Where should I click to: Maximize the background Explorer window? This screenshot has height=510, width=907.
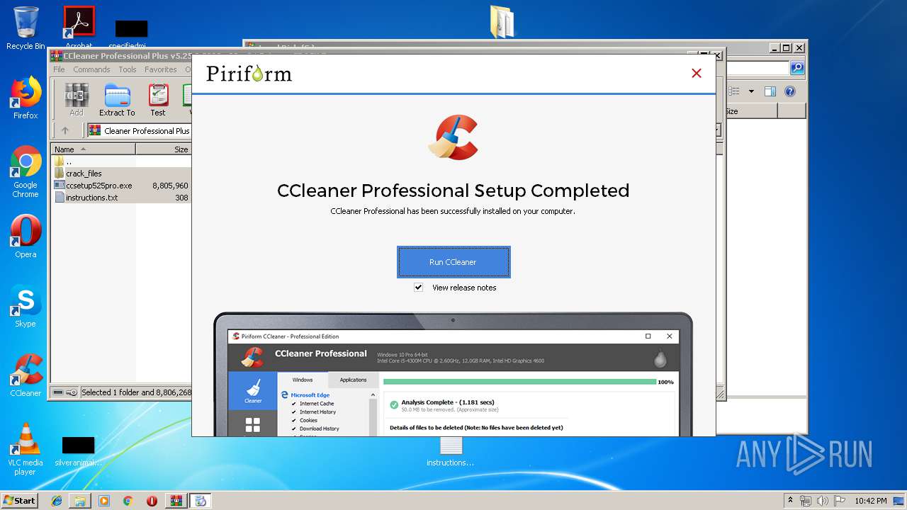pos(787,48)
